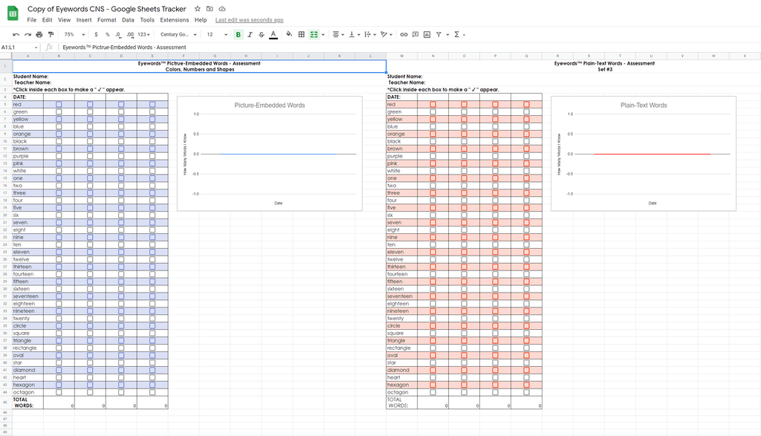
Task: Check the 'red' box in column B
Action: (59, 104)
